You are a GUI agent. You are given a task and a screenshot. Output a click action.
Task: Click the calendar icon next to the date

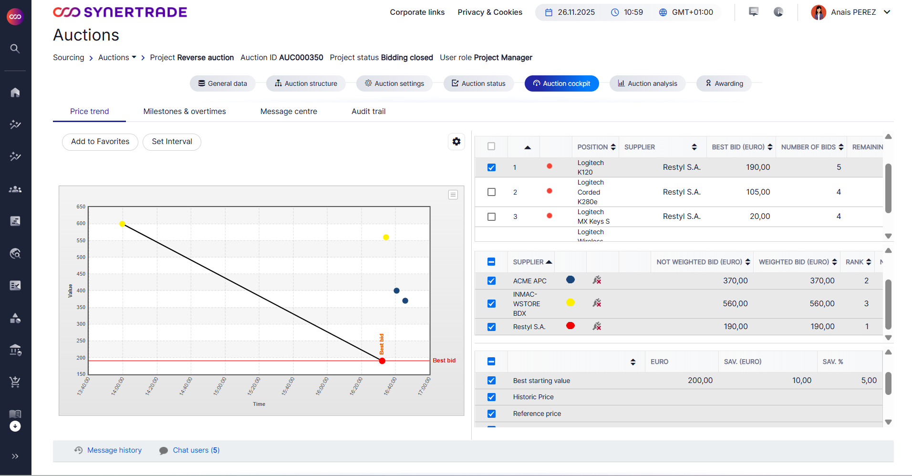[549, 12]
